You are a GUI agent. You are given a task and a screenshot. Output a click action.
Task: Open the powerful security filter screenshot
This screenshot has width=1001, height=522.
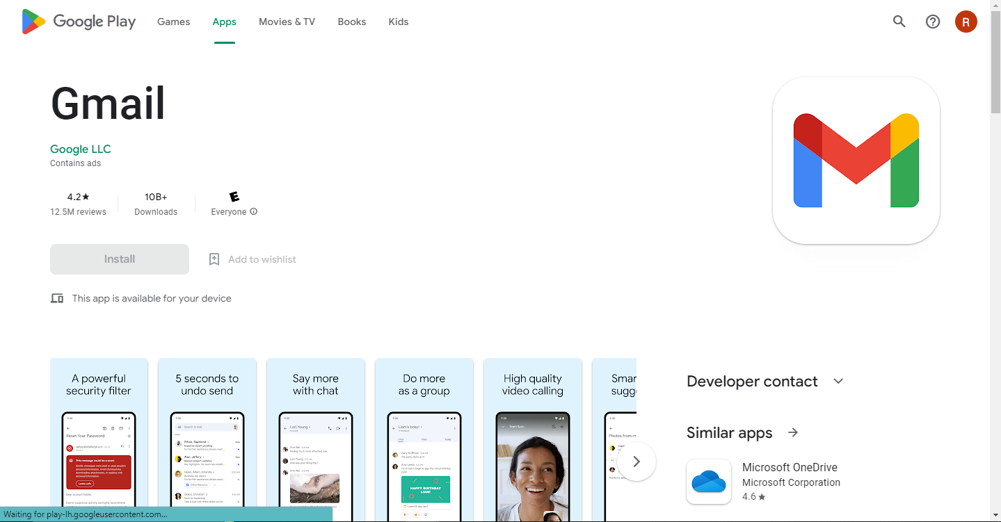click(x=99, y=440)
